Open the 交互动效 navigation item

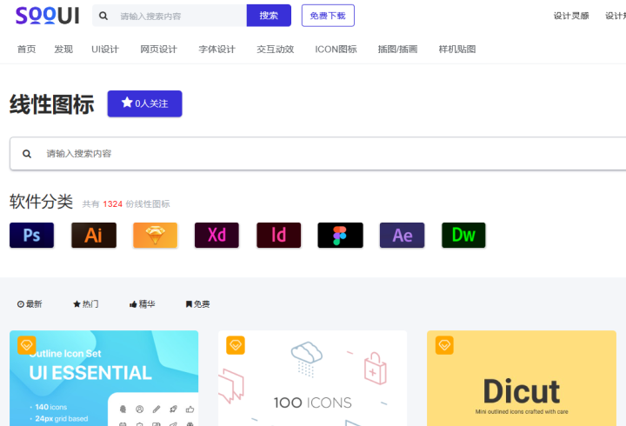275,49
